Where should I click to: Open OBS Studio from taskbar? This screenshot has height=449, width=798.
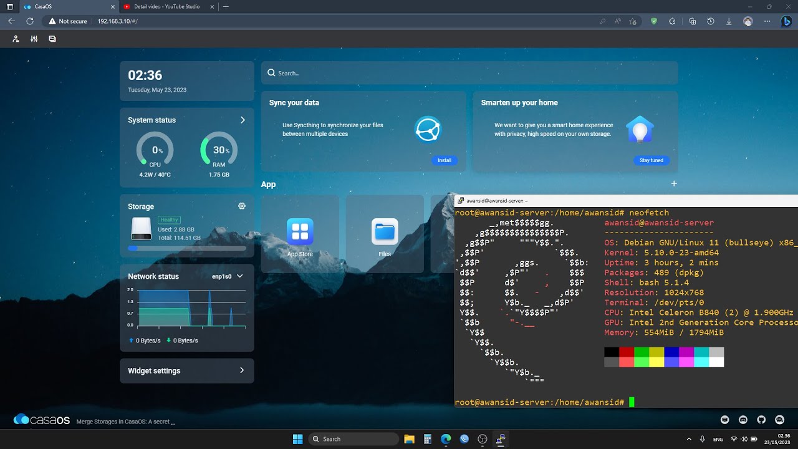click(x=482, y=439)
